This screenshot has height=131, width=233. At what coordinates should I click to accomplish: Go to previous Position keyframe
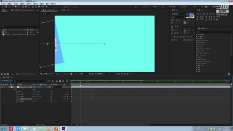point(64,94)
